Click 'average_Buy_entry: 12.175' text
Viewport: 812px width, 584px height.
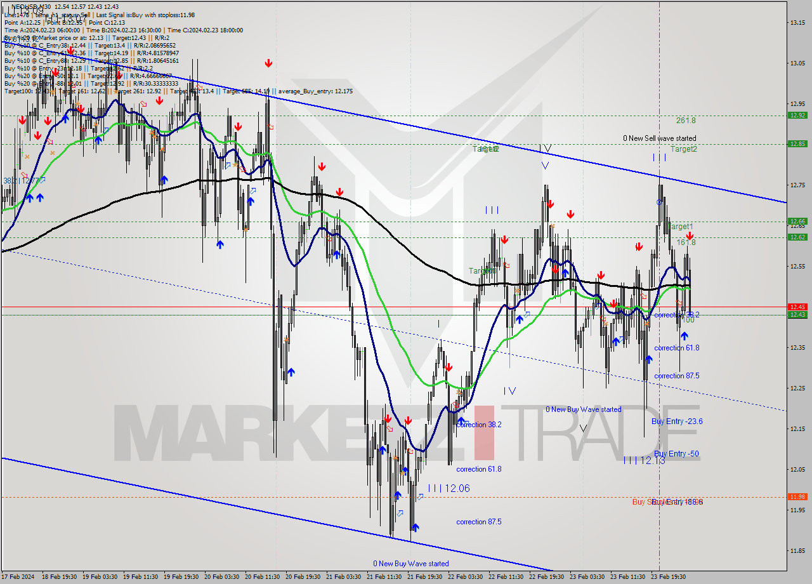[x=316, y=91]
